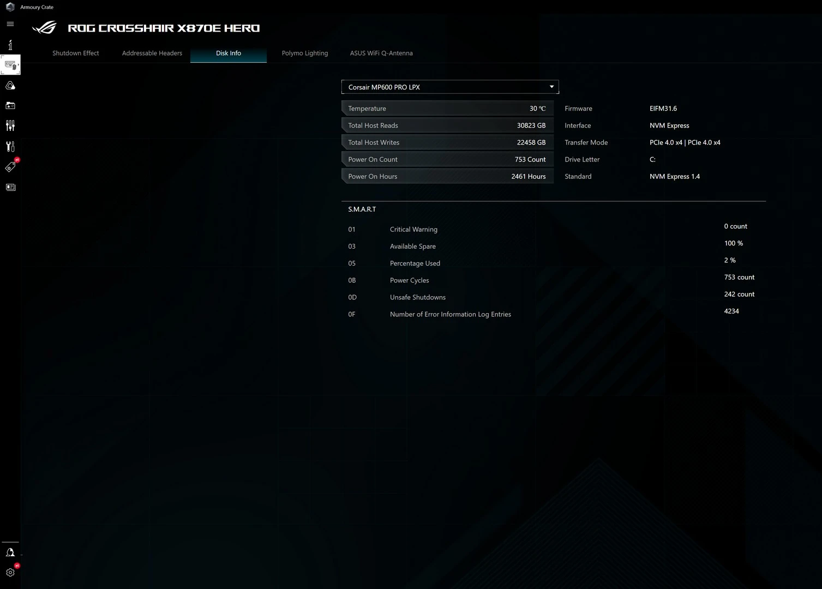Open the Corsair MP600 PRO LPX dropdown
822x589 pixels.
[442, 87]
